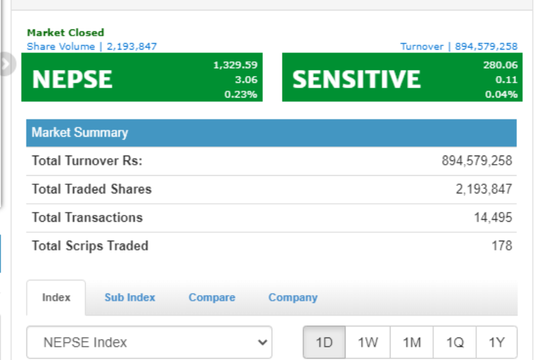Click the Market Summary header
Screen dimensions: 553x360
(271, 133)
